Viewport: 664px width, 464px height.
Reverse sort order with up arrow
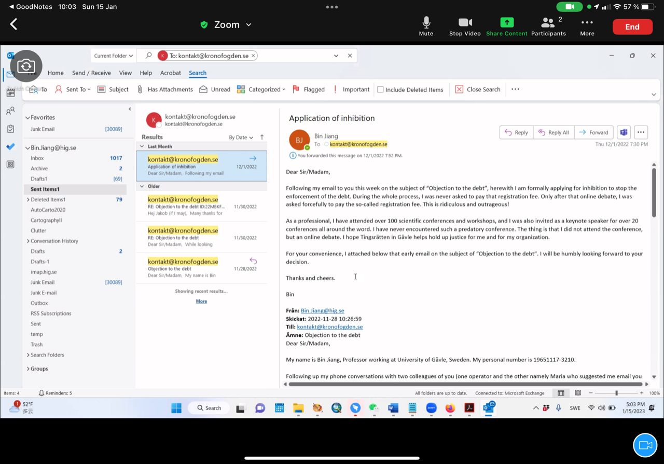(262, 137)
